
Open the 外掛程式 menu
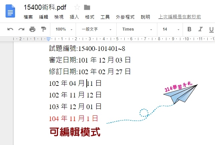pyautogui.click(x=125, y=17)
